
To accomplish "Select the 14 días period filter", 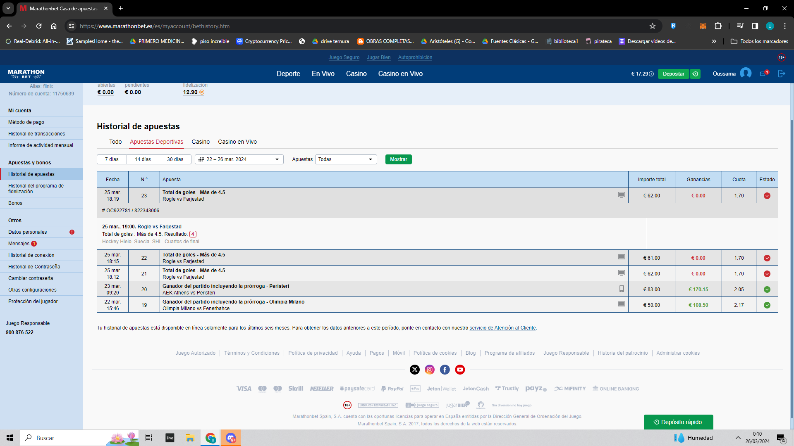I will click(x=143, y=159).
